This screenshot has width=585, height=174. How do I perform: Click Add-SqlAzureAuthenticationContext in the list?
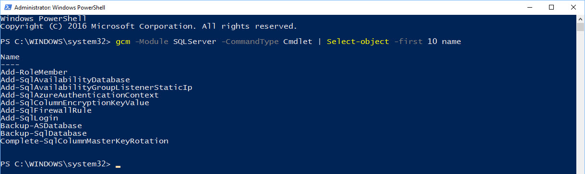[x=80, y=95]
